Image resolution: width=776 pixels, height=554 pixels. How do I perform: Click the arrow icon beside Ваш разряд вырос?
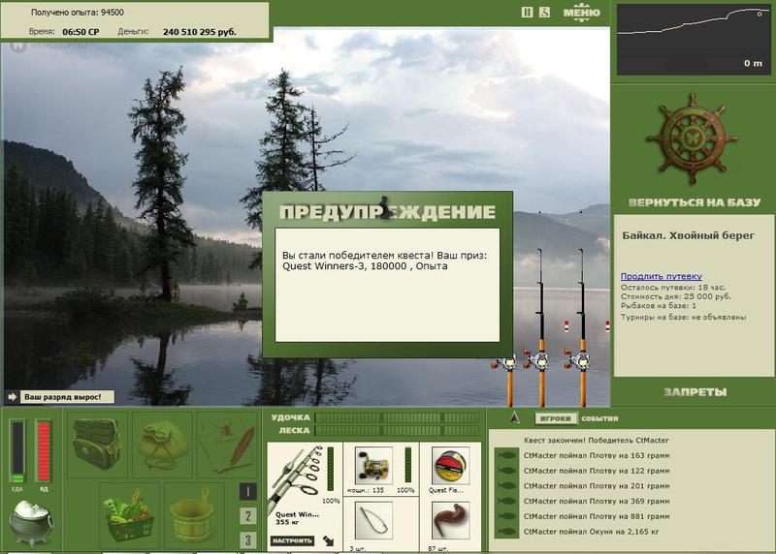point(13,397)
